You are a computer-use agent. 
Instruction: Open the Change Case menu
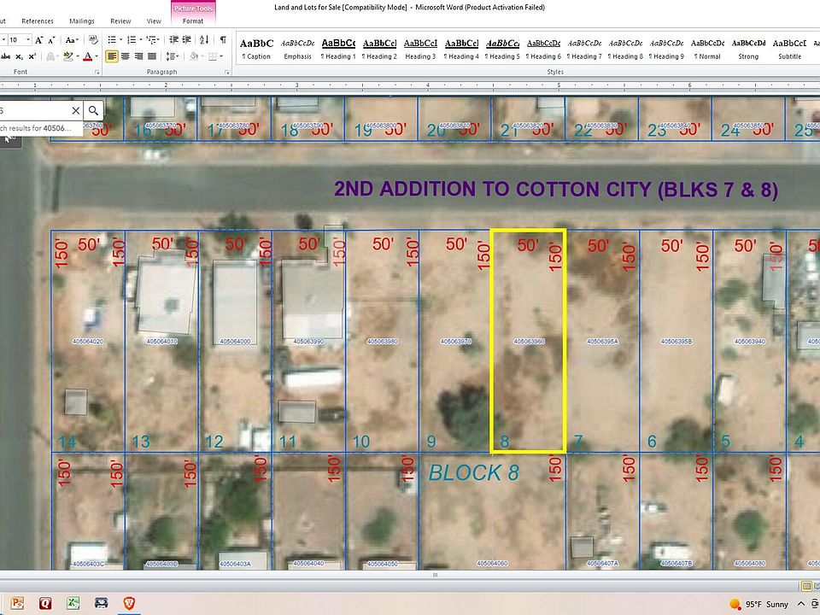coord(71,40)
